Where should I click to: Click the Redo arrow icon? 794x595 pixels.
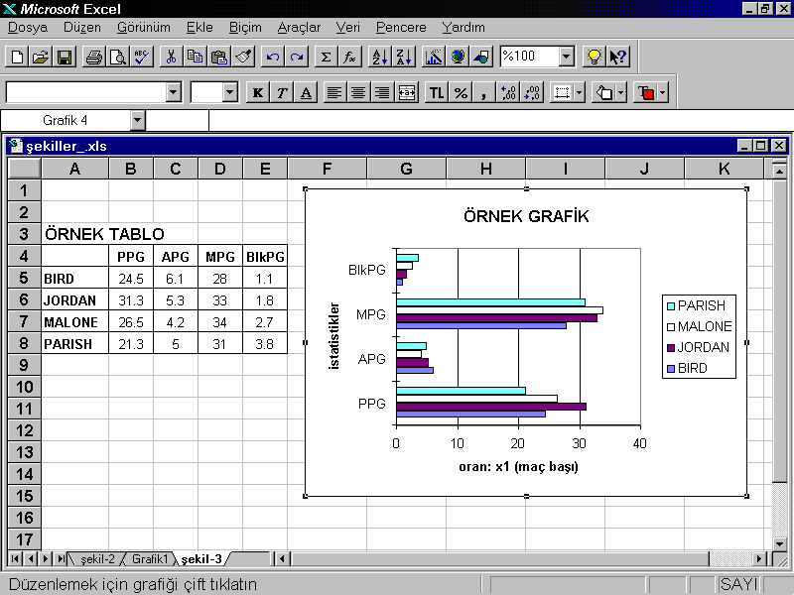297,57
